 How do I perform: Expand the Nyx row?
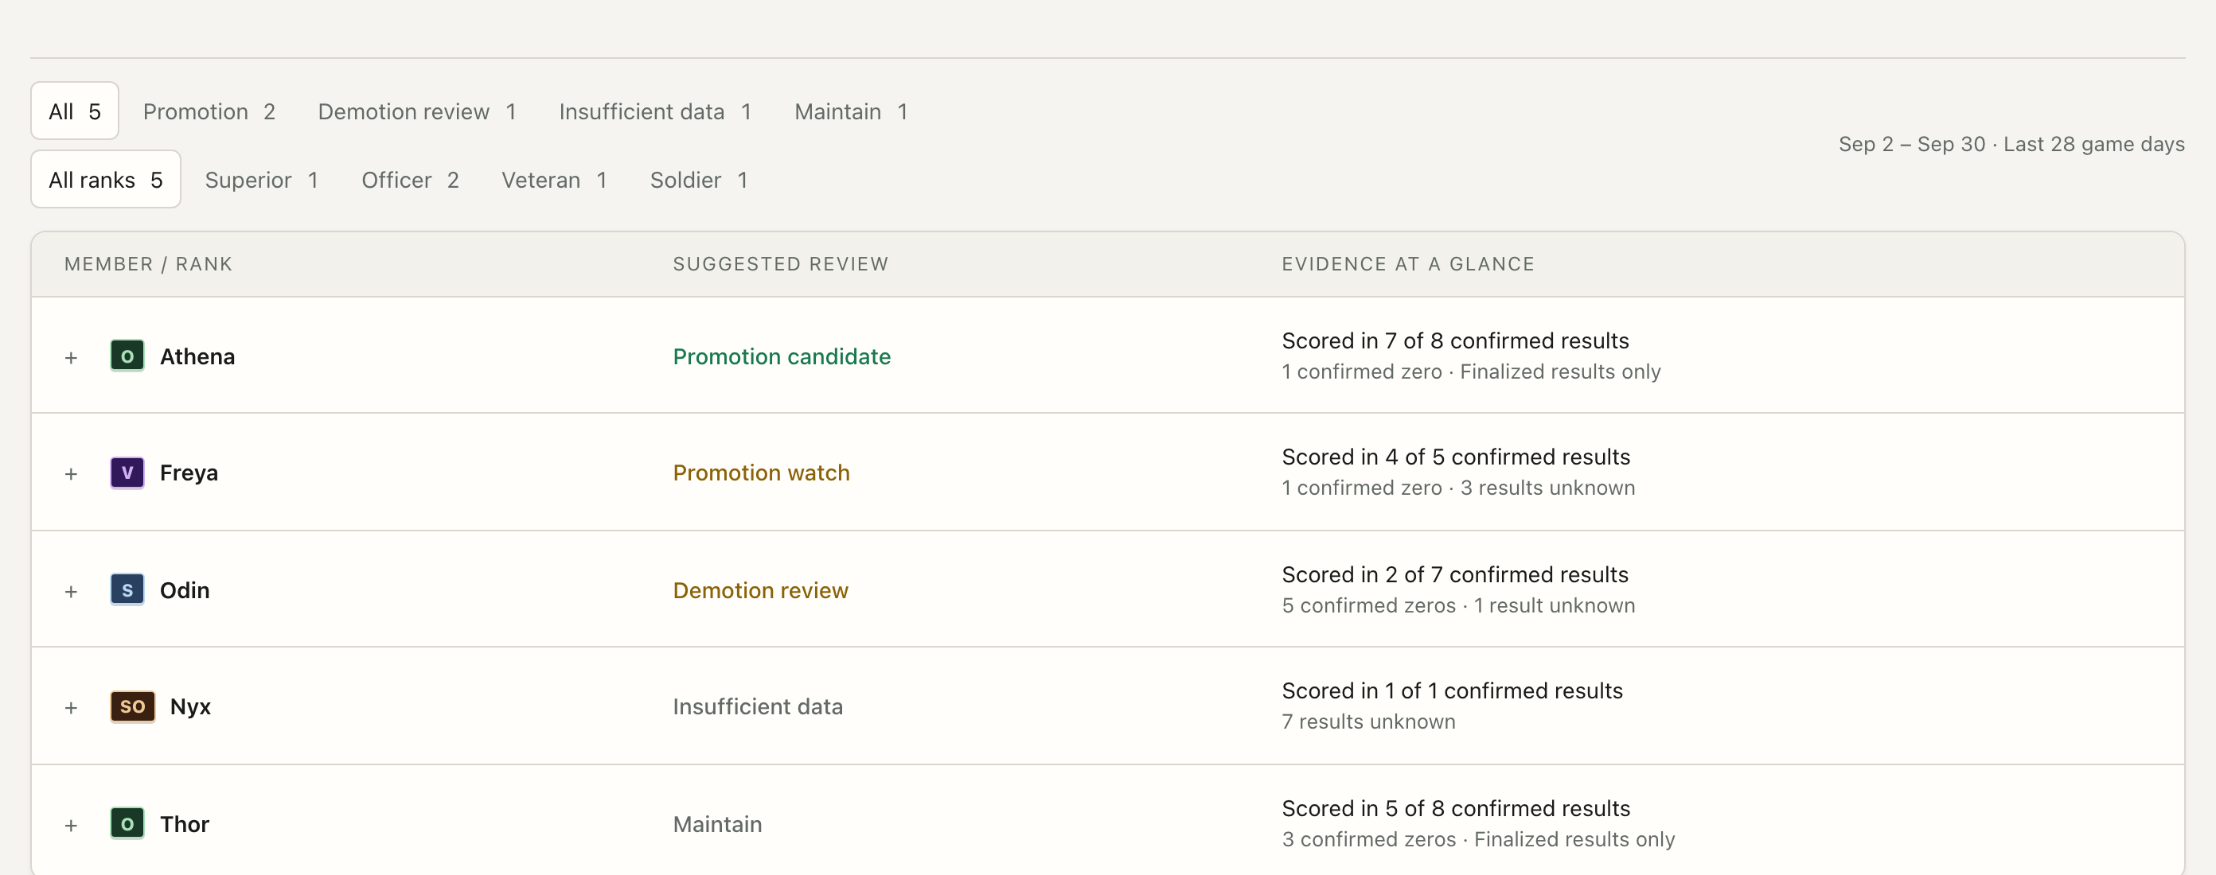click(x=72, y=707)
